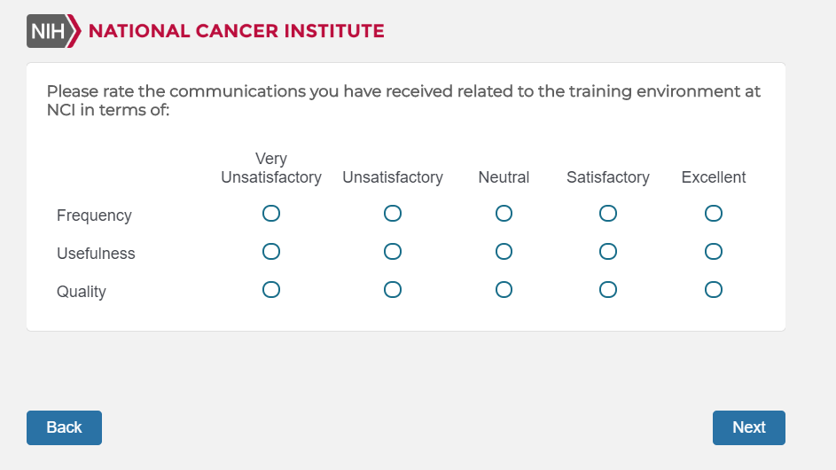Select Very Unsatisfactory for Quality
Viewport: 836px width, 470px height.
tap(271, 290)
